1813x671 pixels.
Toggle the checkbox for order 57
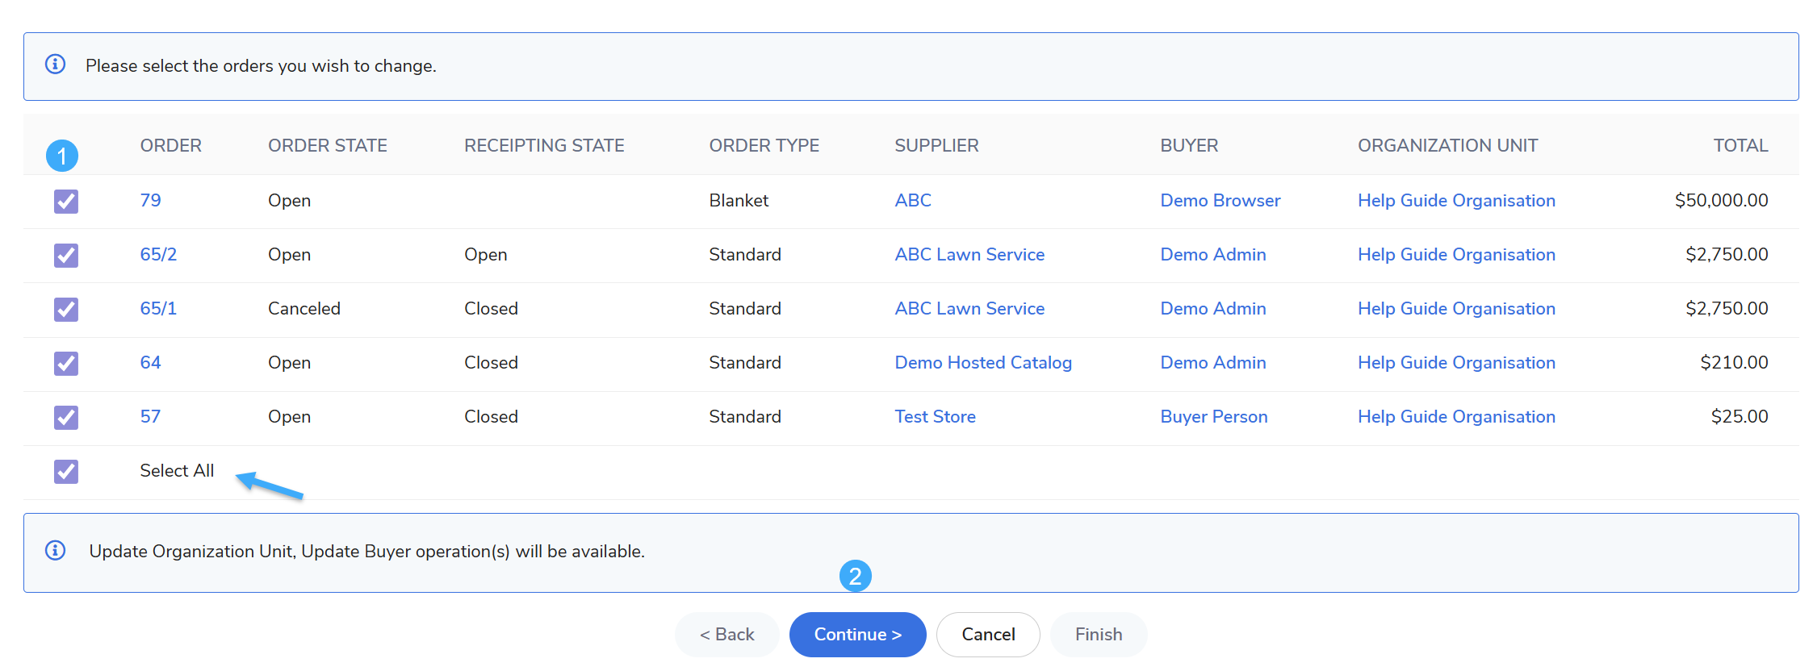tap(66, 417)
